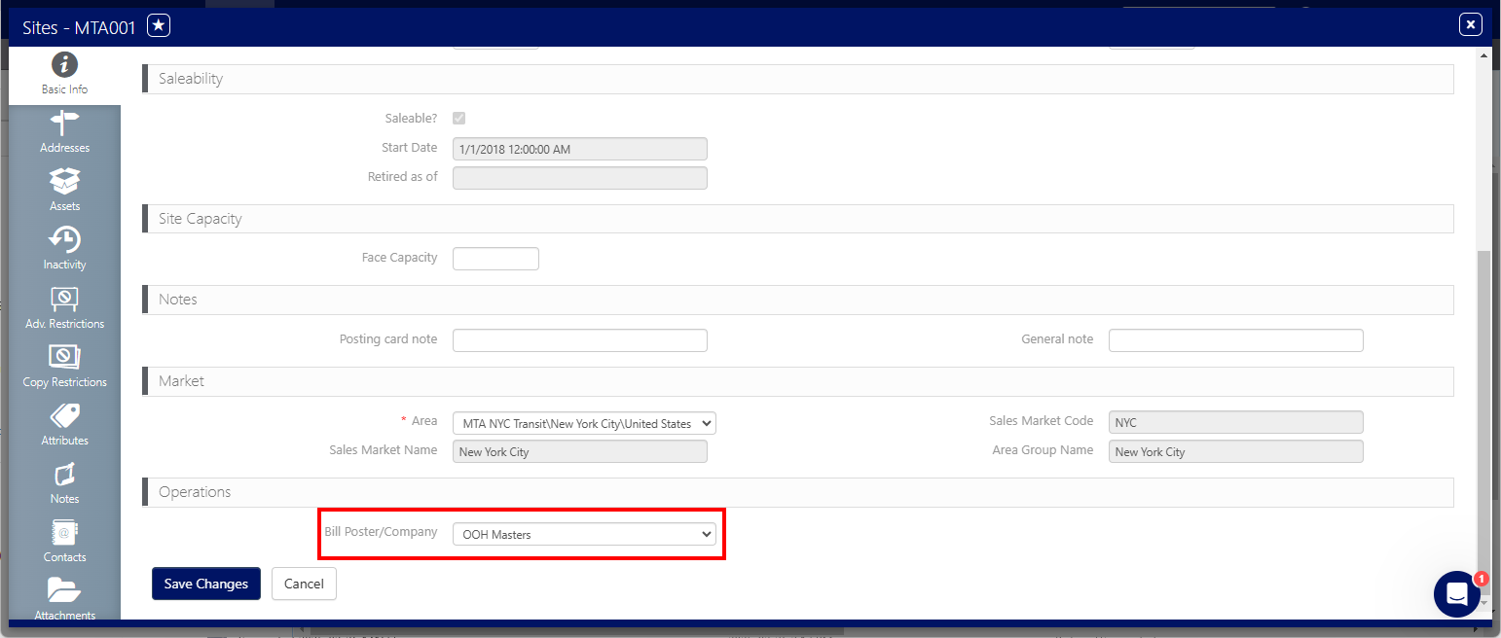Open Adv. Restrictions section
The image size is (1501, 638).
[x=64, y=308]
